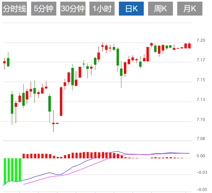Click the tall red candlestick rising from 7.11
The height and width of the screenshot is (193, 212).
pyautogui.click(x=61, y=101)
